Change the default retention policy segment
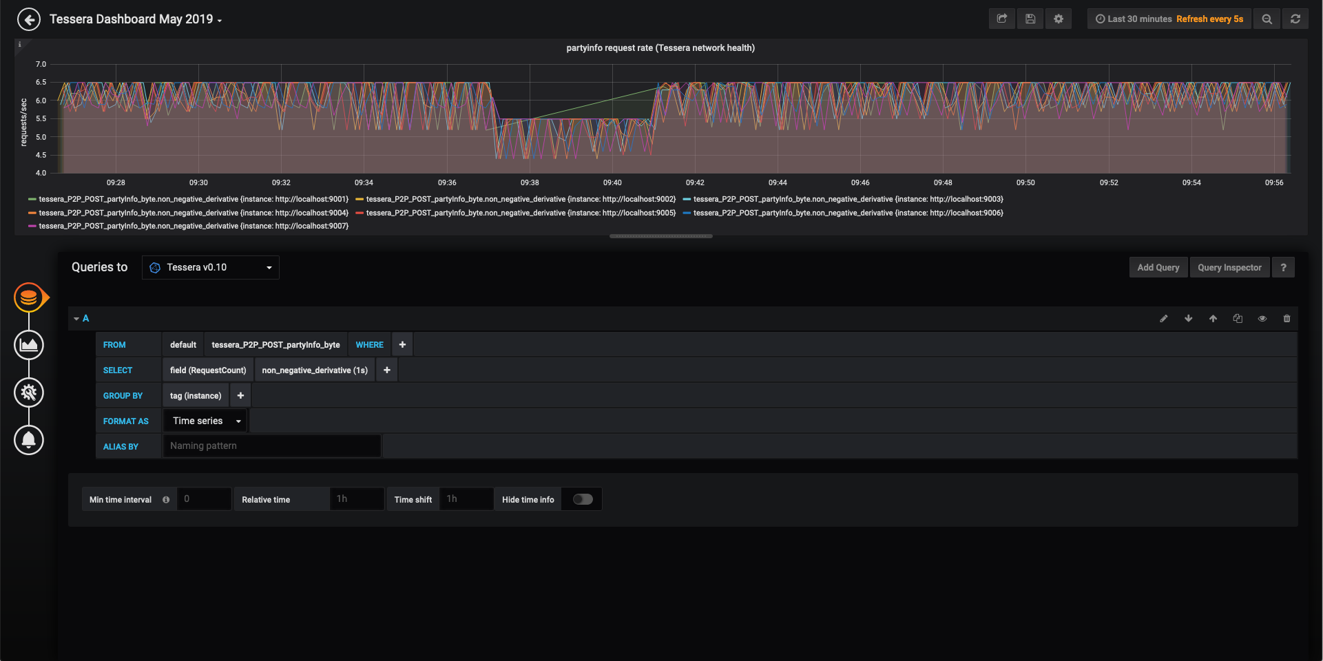The width and height of the screenshot is (1323, 661). 183,344
